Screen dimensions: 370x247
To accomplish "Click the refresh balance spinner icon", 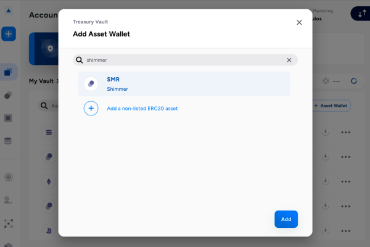I will [354, 81].
